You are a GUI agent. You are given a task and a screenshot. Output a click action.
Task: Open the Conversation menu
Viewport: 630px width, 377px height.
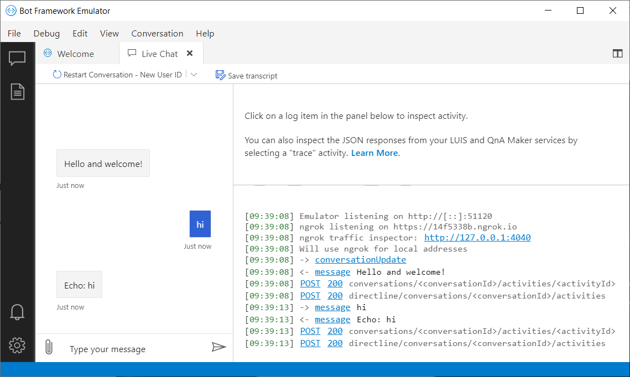click(157, 33)
